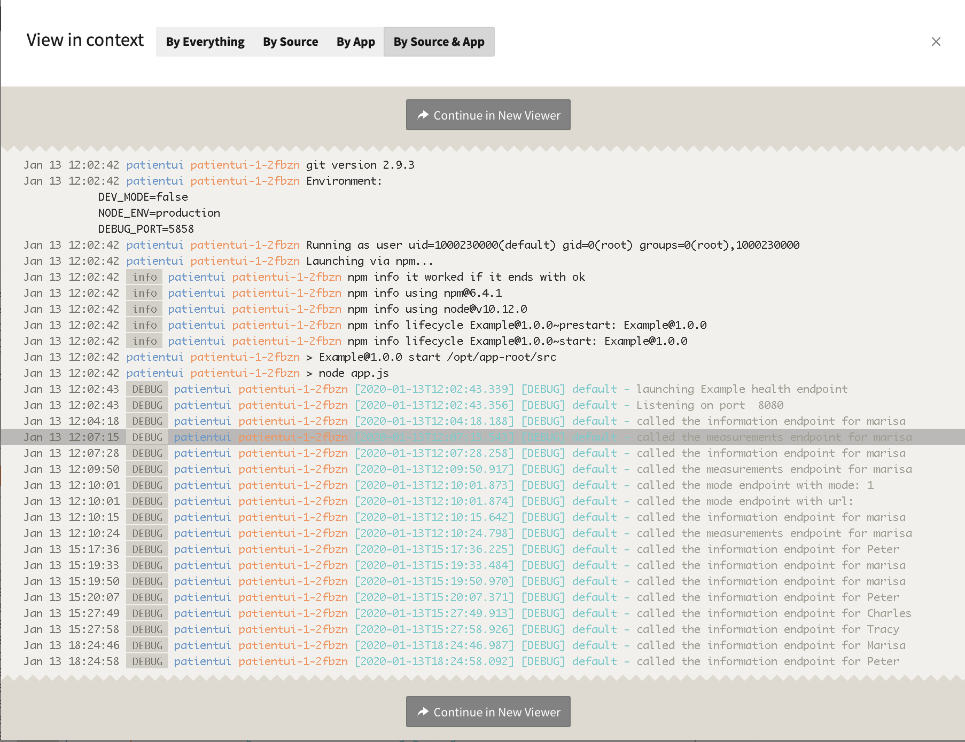Click the 'Example@1.0.0 start /opt/app-root/src' message
This screenshot has height=742, width=965.
(431, 357)
